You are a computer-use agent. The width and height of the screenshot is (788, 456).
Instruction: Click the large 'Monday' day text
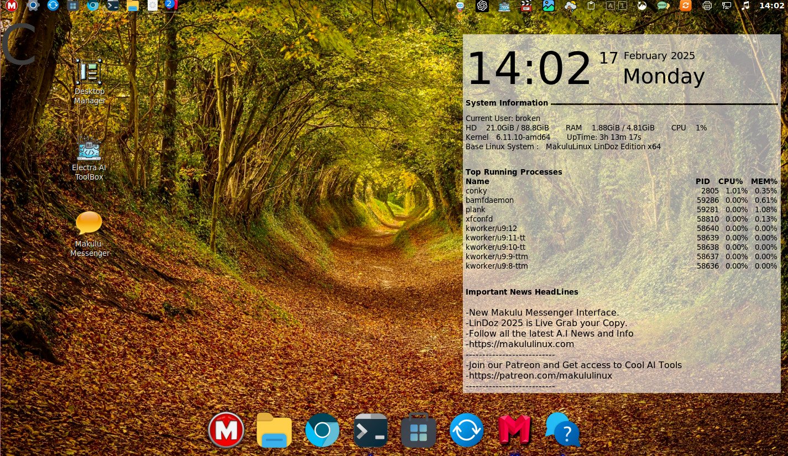[664, 76]
